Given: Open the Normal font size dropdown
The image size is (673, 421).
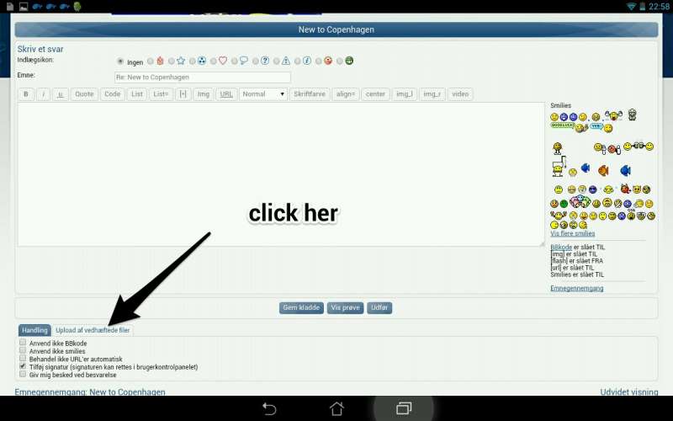Looking at the screenshot, I should pyautogui.click(x=264, y=94).
